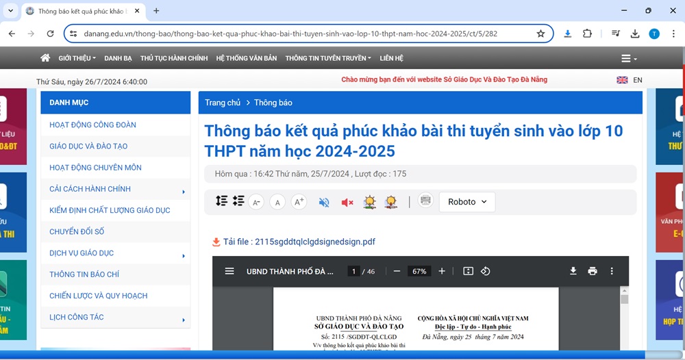The height and width of the screenshot is (360, 685).
Task: Click the PDF vertical scrollbar thumb
Action: click(x=624, y=299)
